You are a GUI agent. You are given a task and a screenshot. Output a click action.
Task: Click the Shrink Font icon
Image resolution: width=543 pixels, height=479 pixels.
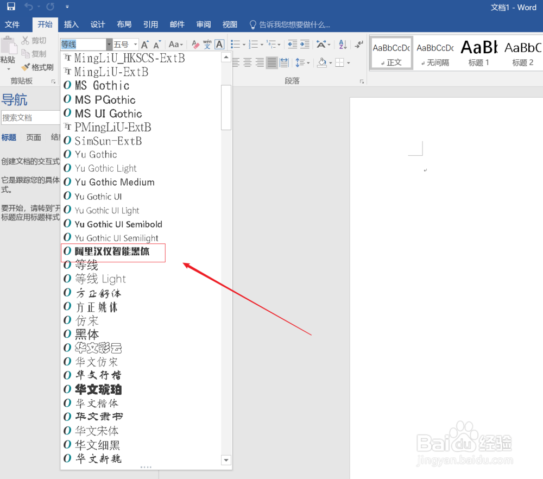157,45
